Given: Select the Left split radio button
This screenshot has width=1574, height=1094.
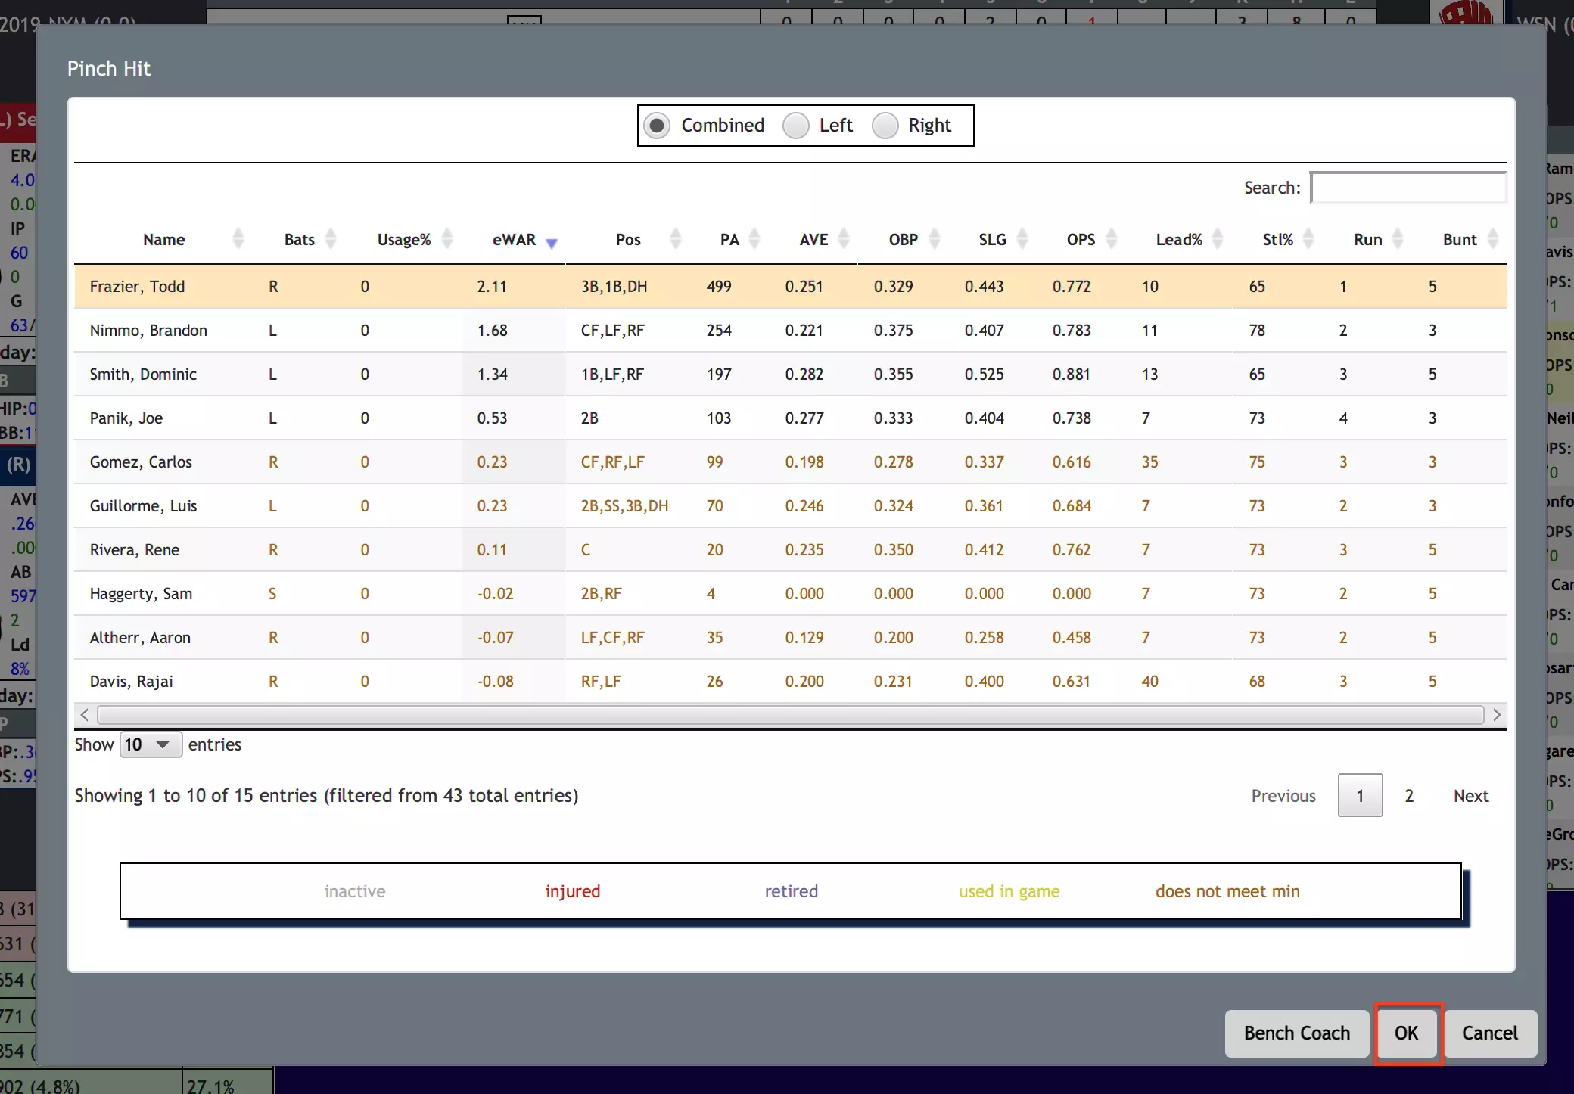Looking at the screenshot, I should (x=795, y=126).
